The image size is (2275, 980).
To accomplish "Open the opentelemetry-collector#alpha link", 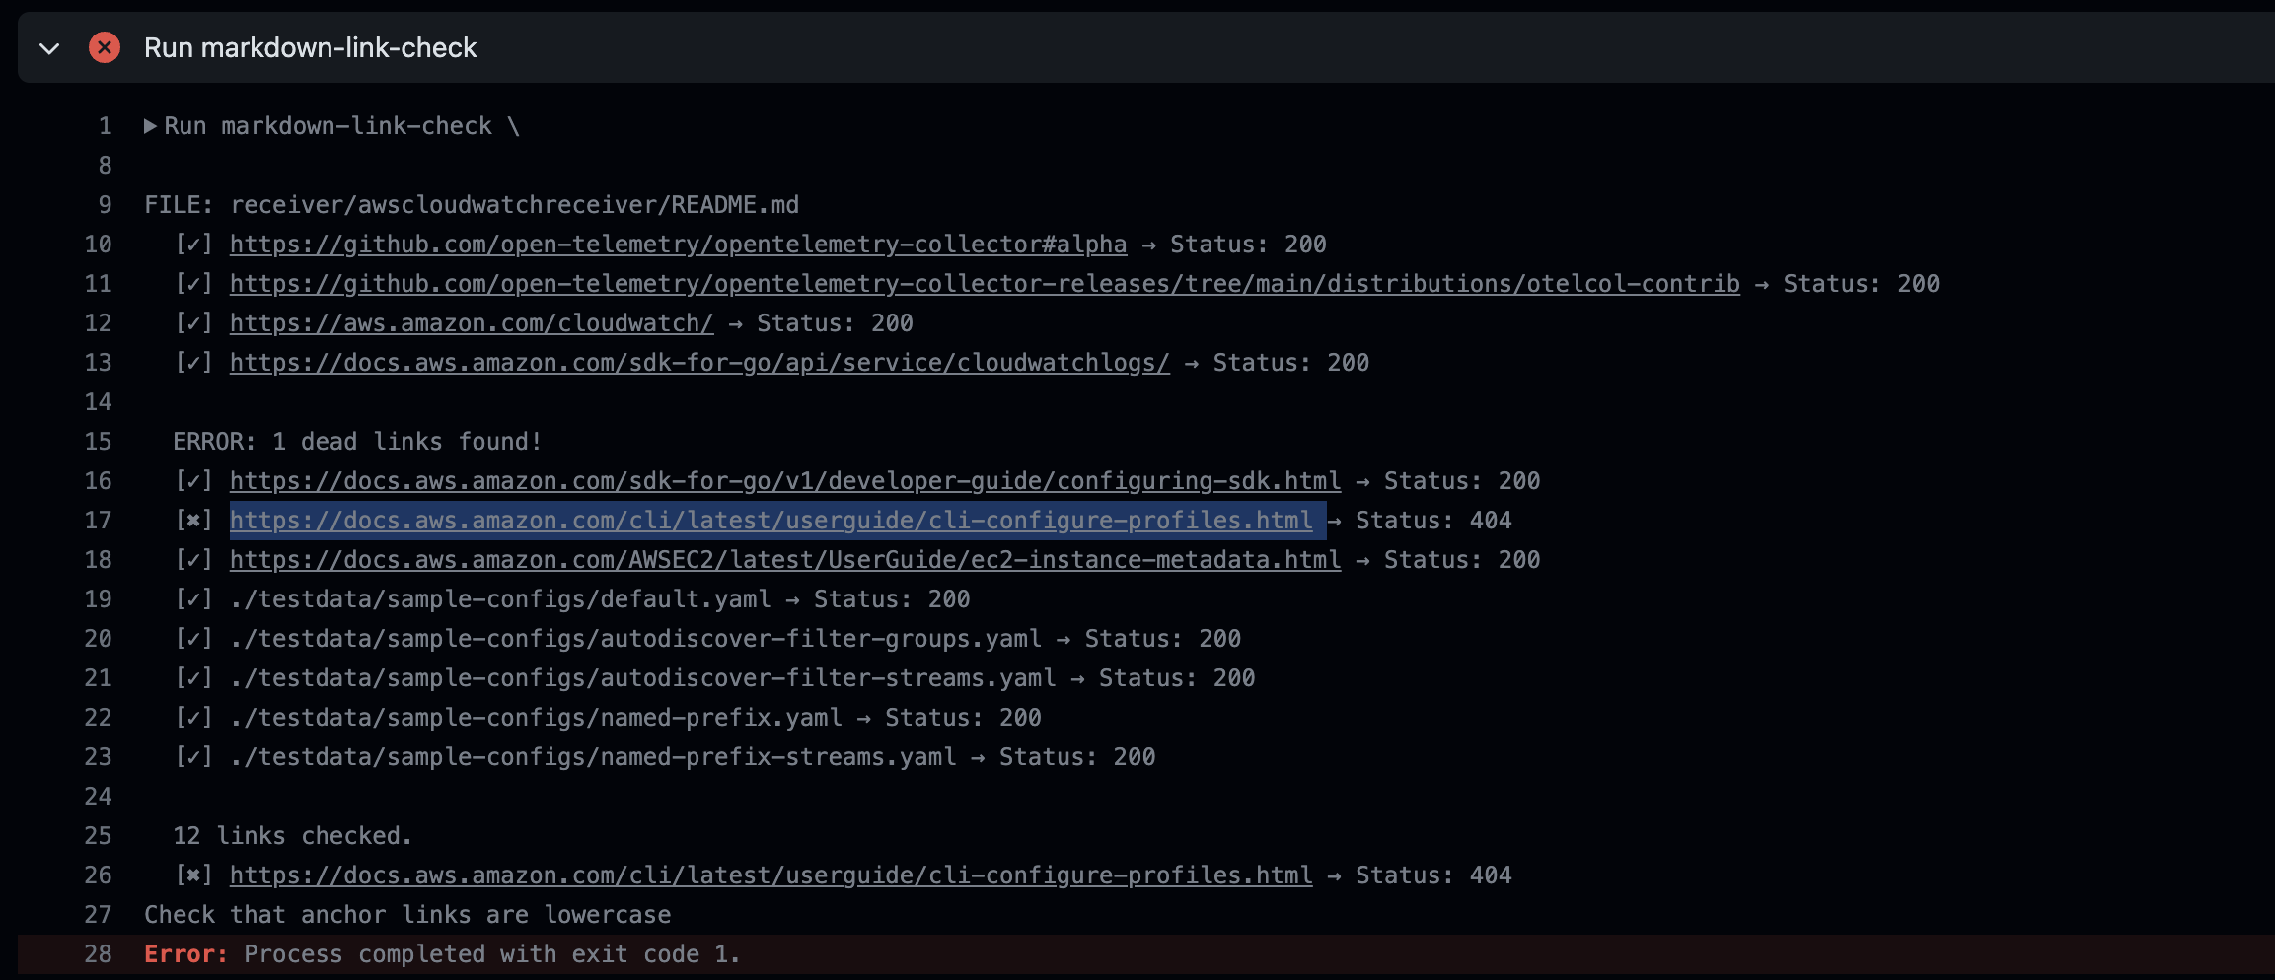I will pyautogui.click(x=678, y=244).
